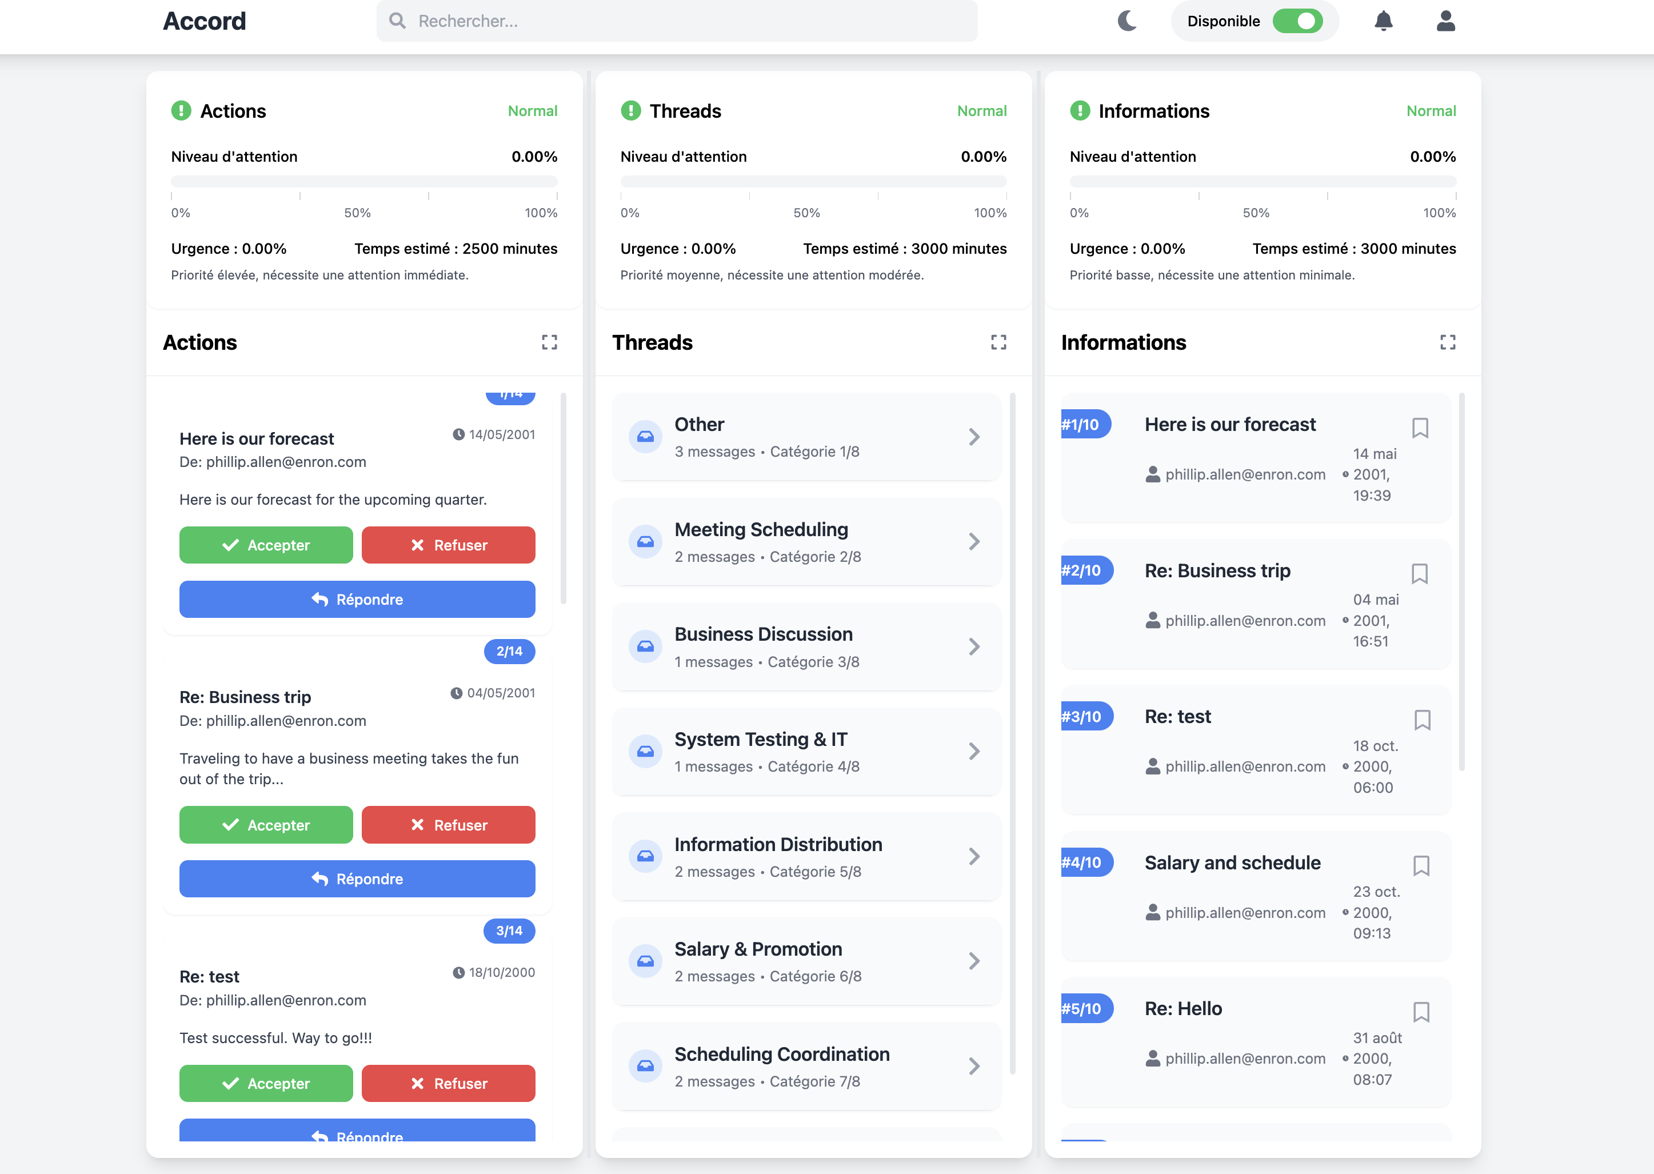The image size is (1654, 1174).
Task: Bookmark 'Re: Hello' info item
Action: pyautogui.click(x=1421, y=1012)
